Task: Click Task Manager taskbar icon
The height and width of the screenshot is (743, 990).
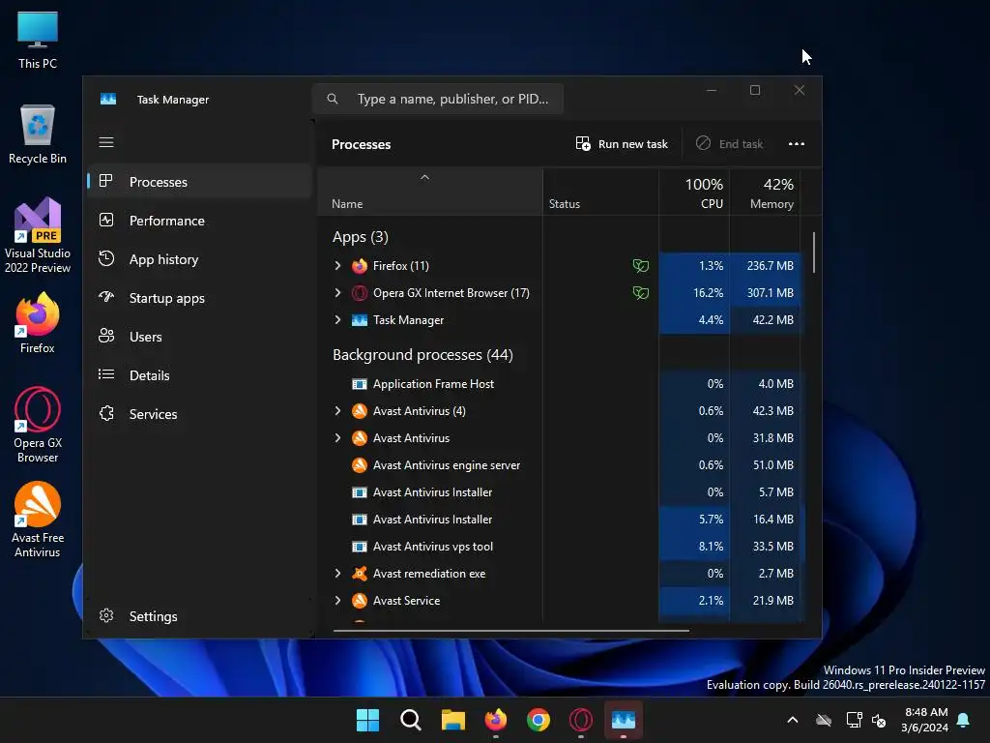Action: pyautogui.click(x=624, y=720)
